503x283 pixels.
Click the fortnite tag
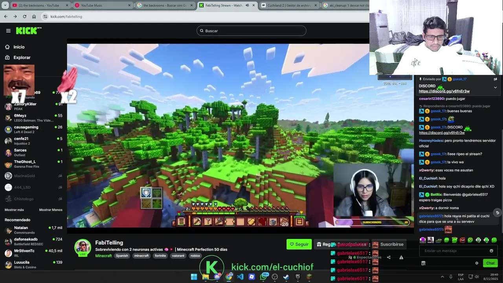click(160, 255)
